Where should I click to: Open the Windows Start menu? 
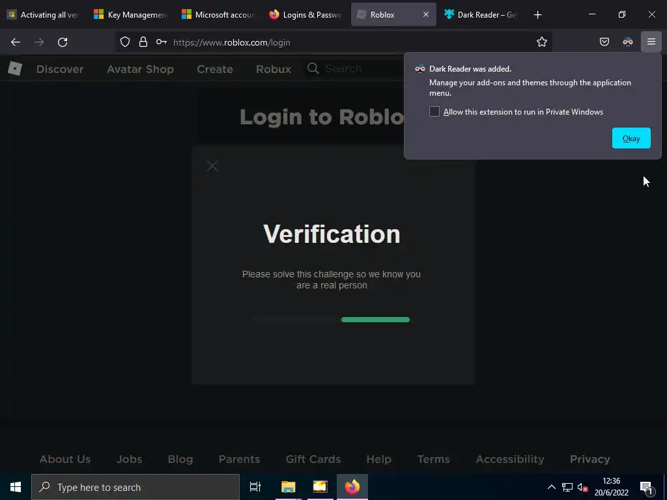(x=16, y=487)
